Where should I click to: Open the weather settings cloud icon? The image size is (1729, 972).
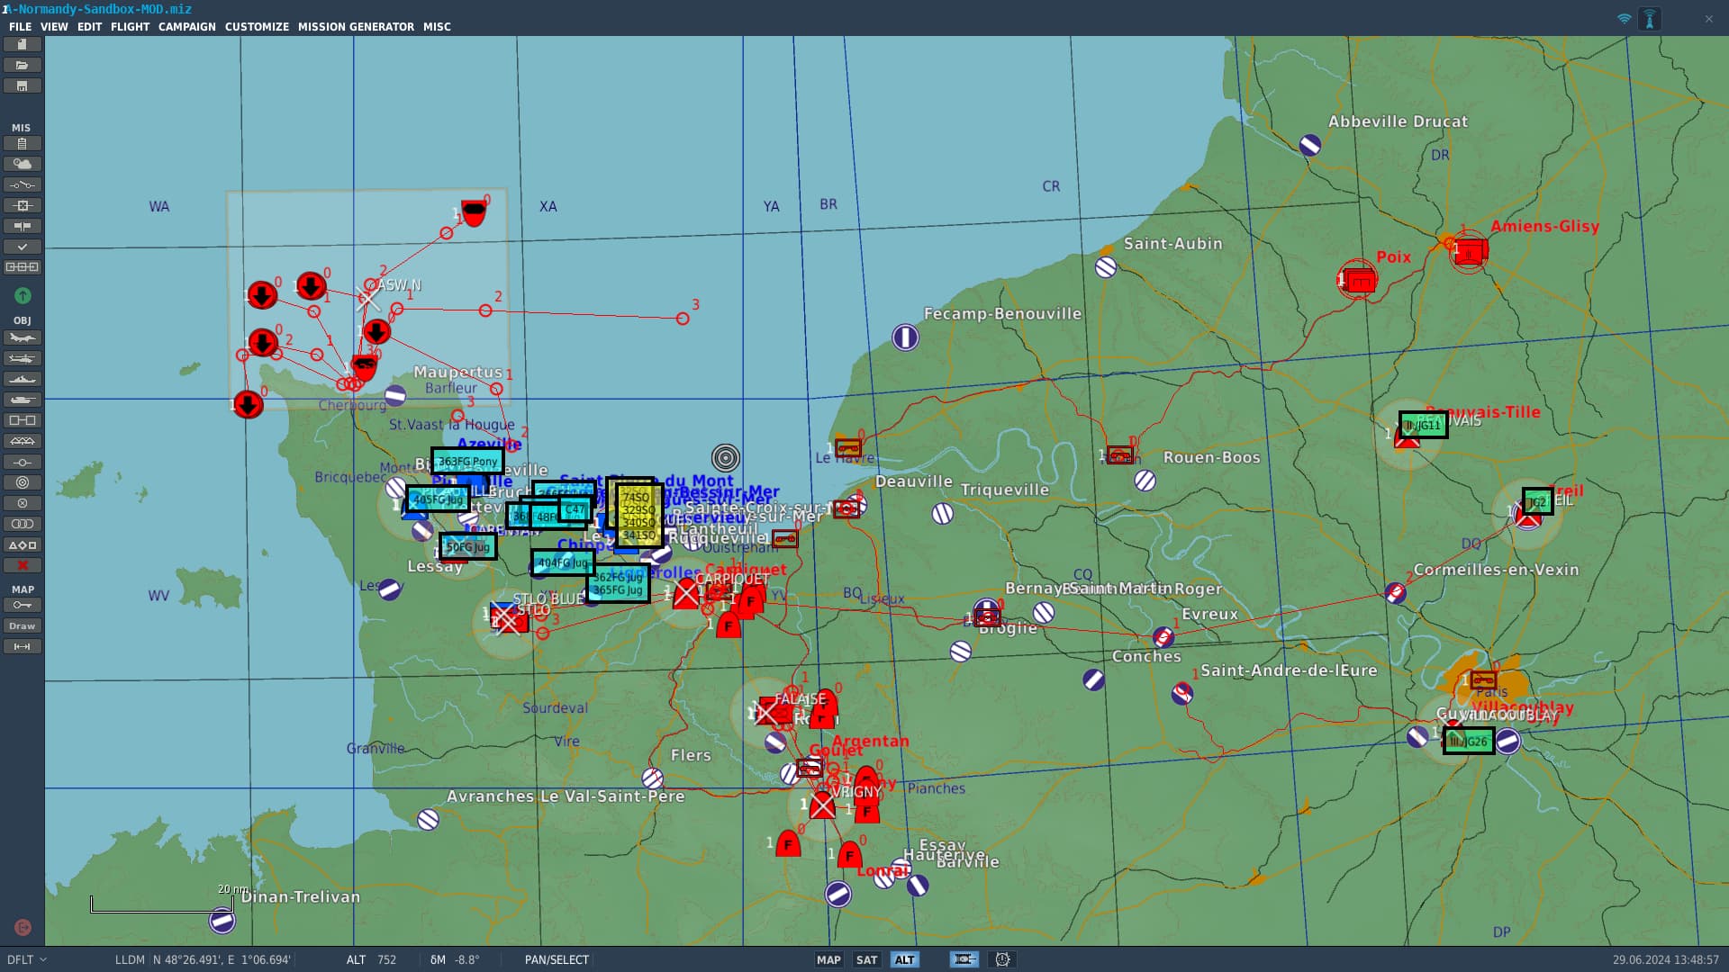[x=22, y=165]
